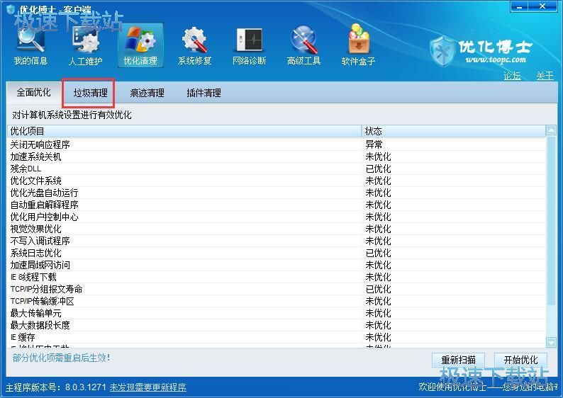Open the 软件盒子 box icon

click(x=358, y=45)
